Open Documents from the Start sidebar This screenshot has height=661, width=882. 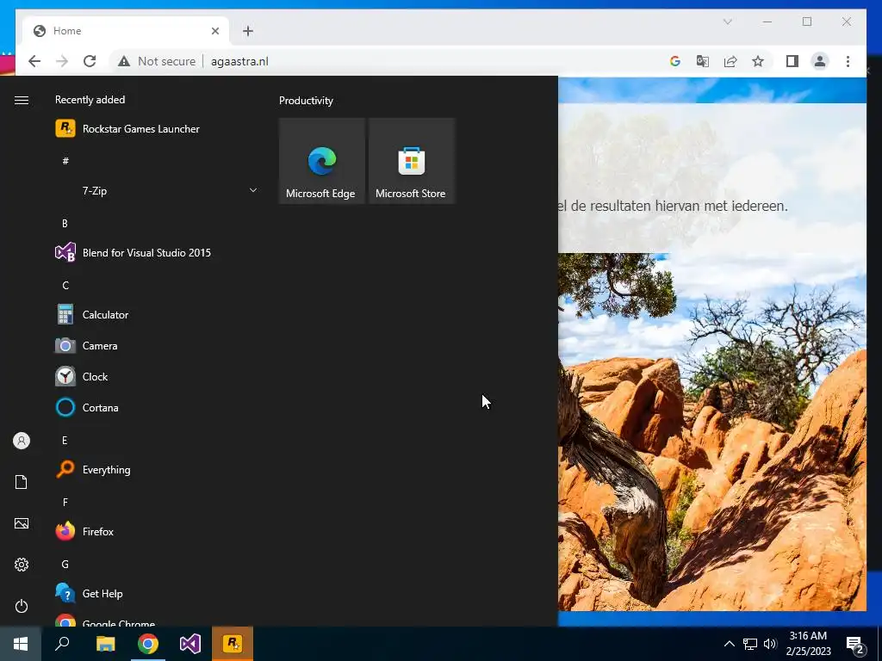pos(22,482)
